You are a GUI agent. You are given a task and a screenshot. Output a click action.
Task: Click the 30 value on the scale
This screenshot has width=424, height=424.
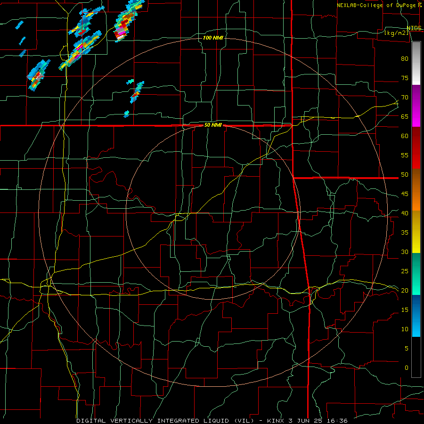pyautogui.click(x=405, y=252)
